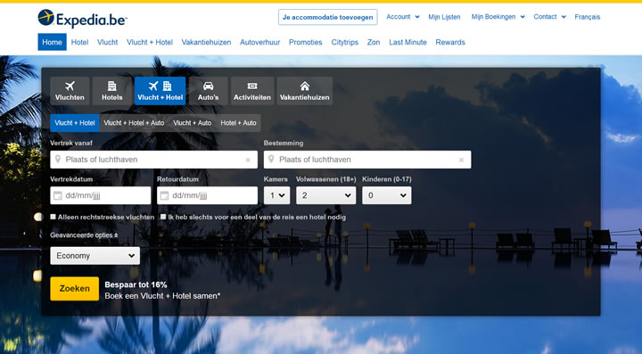Viewport: 642px width, 354px height.
Task: Open Zon navigation link
Action: point(374,42)
